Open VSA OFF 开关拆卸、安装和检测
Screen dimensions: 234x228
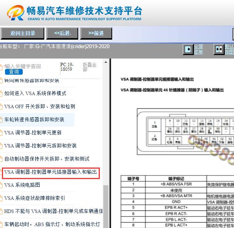coord(40,106)
